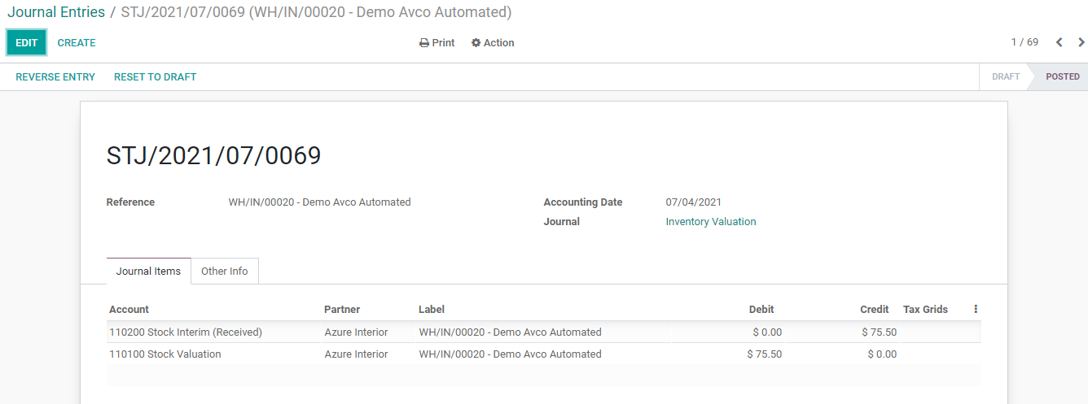
Task: Reset the entry to draft
Action: pos(155,77)
